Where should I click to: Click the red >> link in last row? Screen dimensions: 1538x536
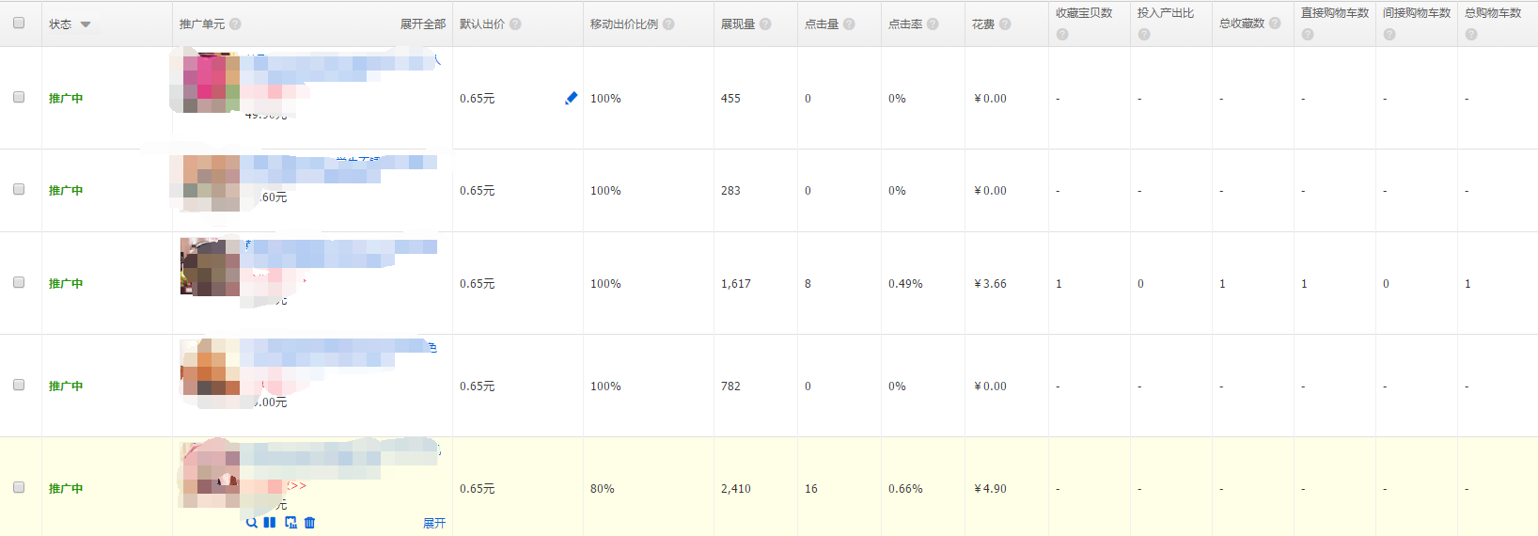pos(297,486)
